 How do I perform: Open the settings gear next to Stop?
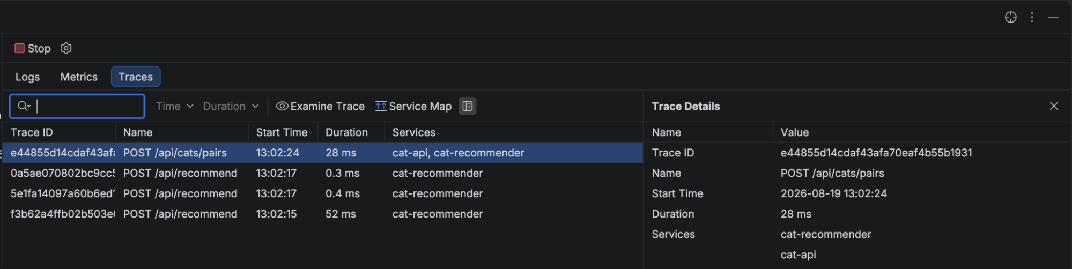(x=66, y=48)
